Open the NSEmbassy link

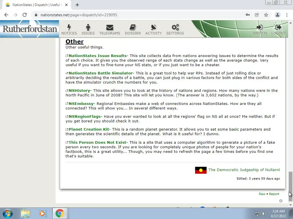[81, 104]
